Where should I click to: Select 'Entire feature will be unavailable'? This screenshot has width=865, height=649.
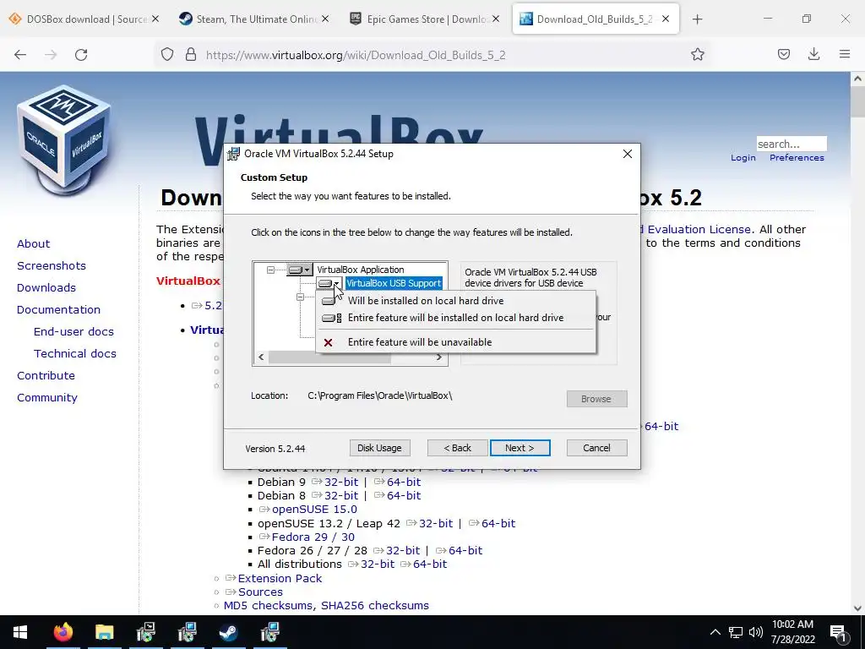tap(419, 342)
